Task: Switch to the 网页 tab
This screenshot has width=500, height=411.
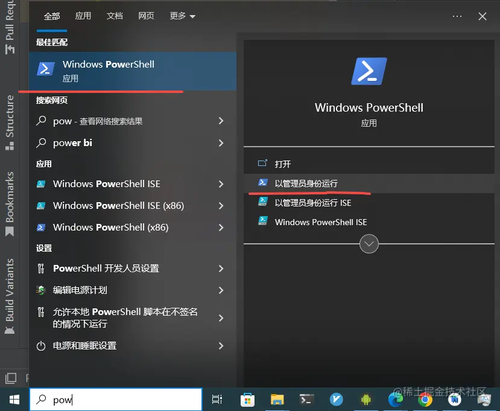Action: tap(146, 16)
